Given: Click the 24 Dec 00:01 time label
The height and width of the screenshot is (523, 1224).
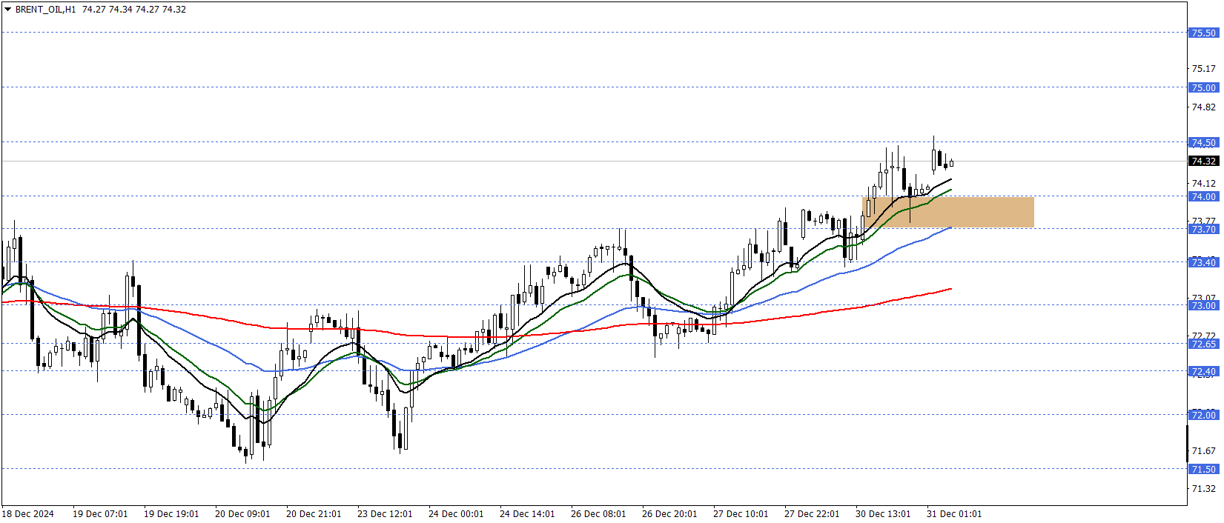Looking at the screenshot, I should coord(456,513).
